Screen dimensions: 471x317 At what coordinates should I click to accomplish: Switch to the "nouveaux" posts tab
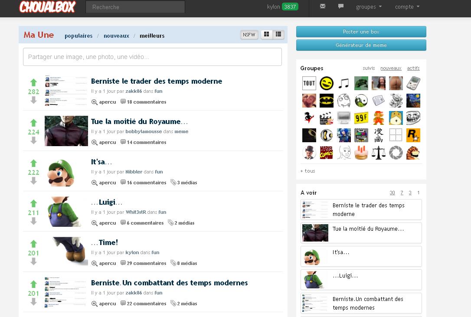(x=116, y=36)
